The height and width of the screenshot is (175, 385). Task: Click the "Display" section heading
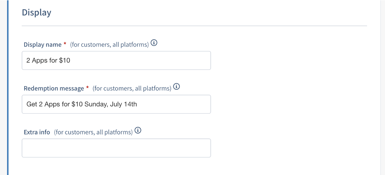36,13
